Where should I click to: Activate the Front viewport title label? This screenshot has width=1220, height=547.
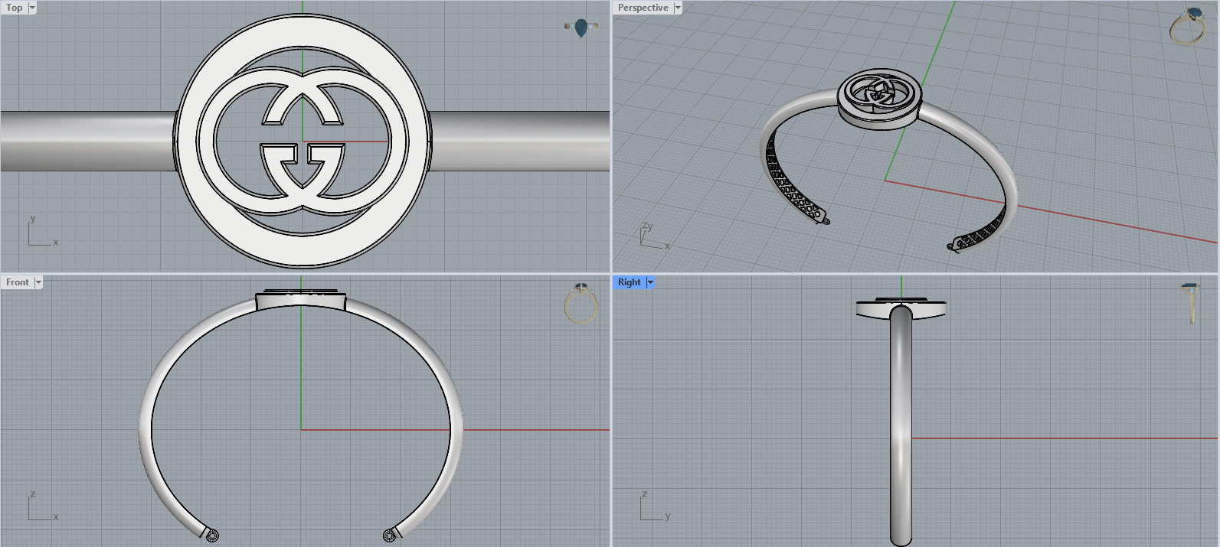pyautogui.click(x=18, y=282)
